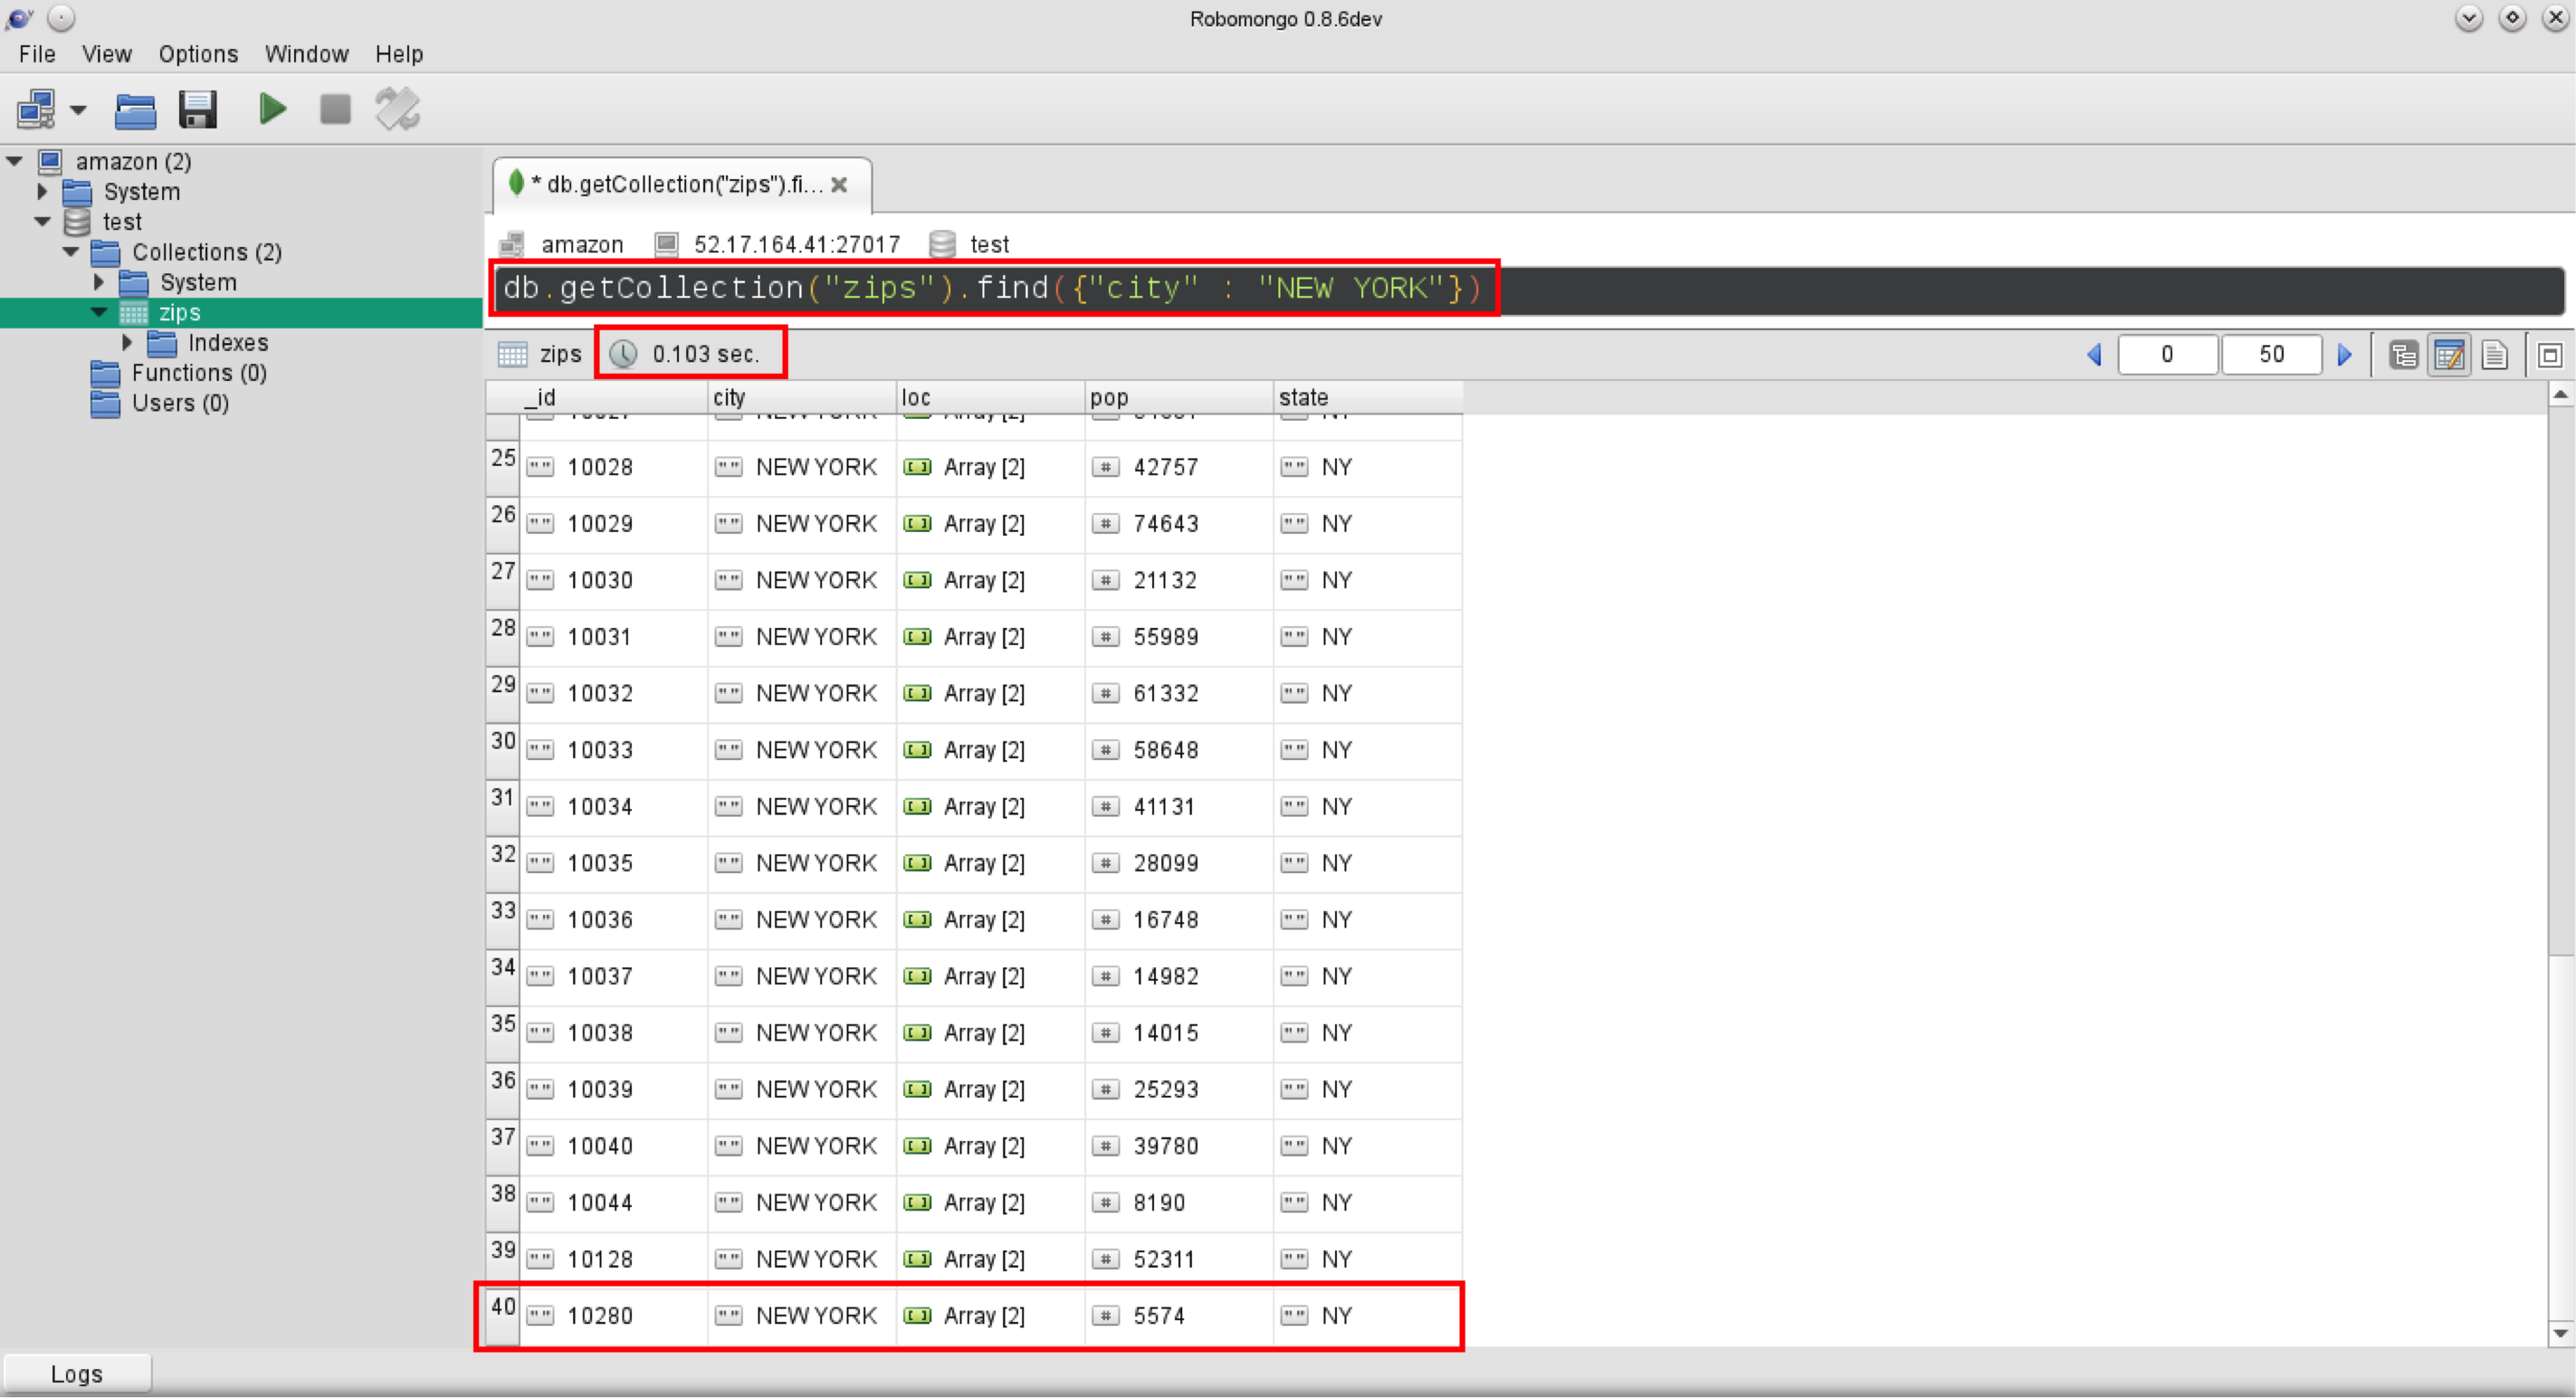
Task: Click the Connect to server toolbar icon
Action: [36, 109]
